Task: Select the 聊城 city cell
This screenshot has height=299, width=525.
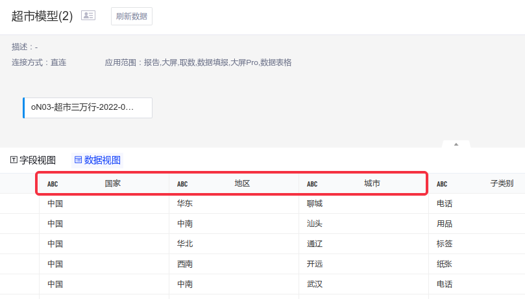Action: pos(315,203)
